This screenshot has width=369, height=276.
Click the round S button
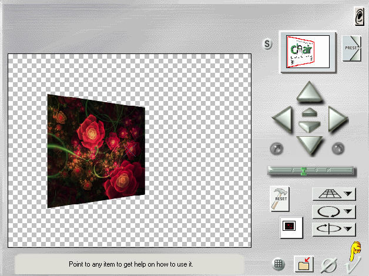point(267,43)
